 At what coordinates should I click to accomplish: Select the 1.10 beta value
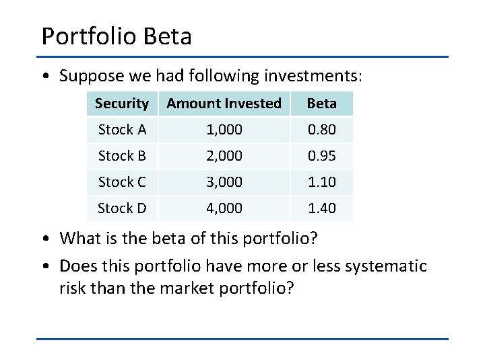coord(321,182)
